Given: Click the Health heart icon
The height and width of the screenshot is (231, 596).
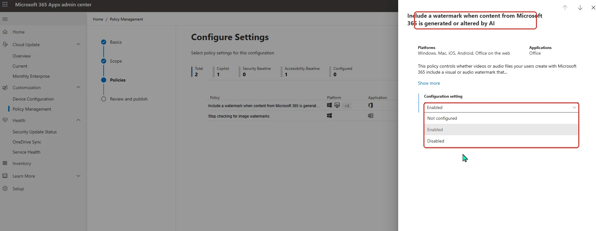Looking at the screenshot, I should pyautogui.click(x=5, y=120).
